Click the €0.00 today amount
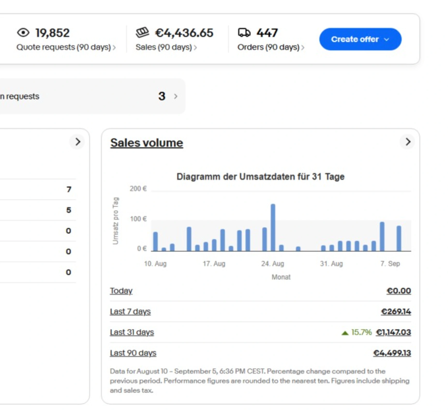The width and height of the screenshot is (448, 412). point(399,291)
